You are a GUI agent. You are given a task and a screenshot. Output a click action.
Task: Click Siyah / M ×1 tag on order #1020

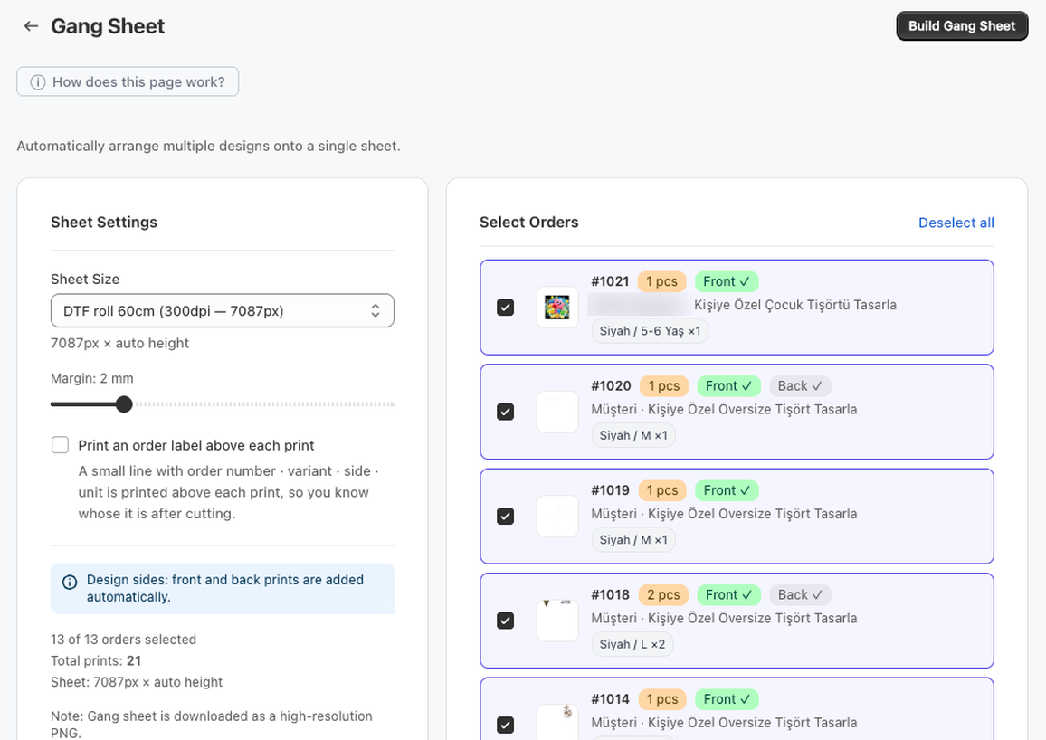click(x=633, y=435)
